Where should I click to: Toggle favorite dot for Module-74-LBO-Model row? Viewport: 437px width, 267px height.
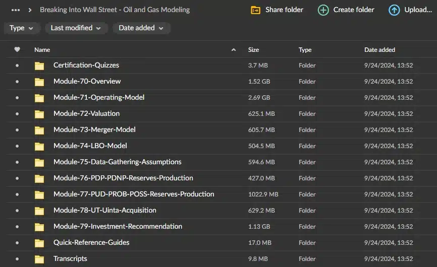tap(17, 146)
